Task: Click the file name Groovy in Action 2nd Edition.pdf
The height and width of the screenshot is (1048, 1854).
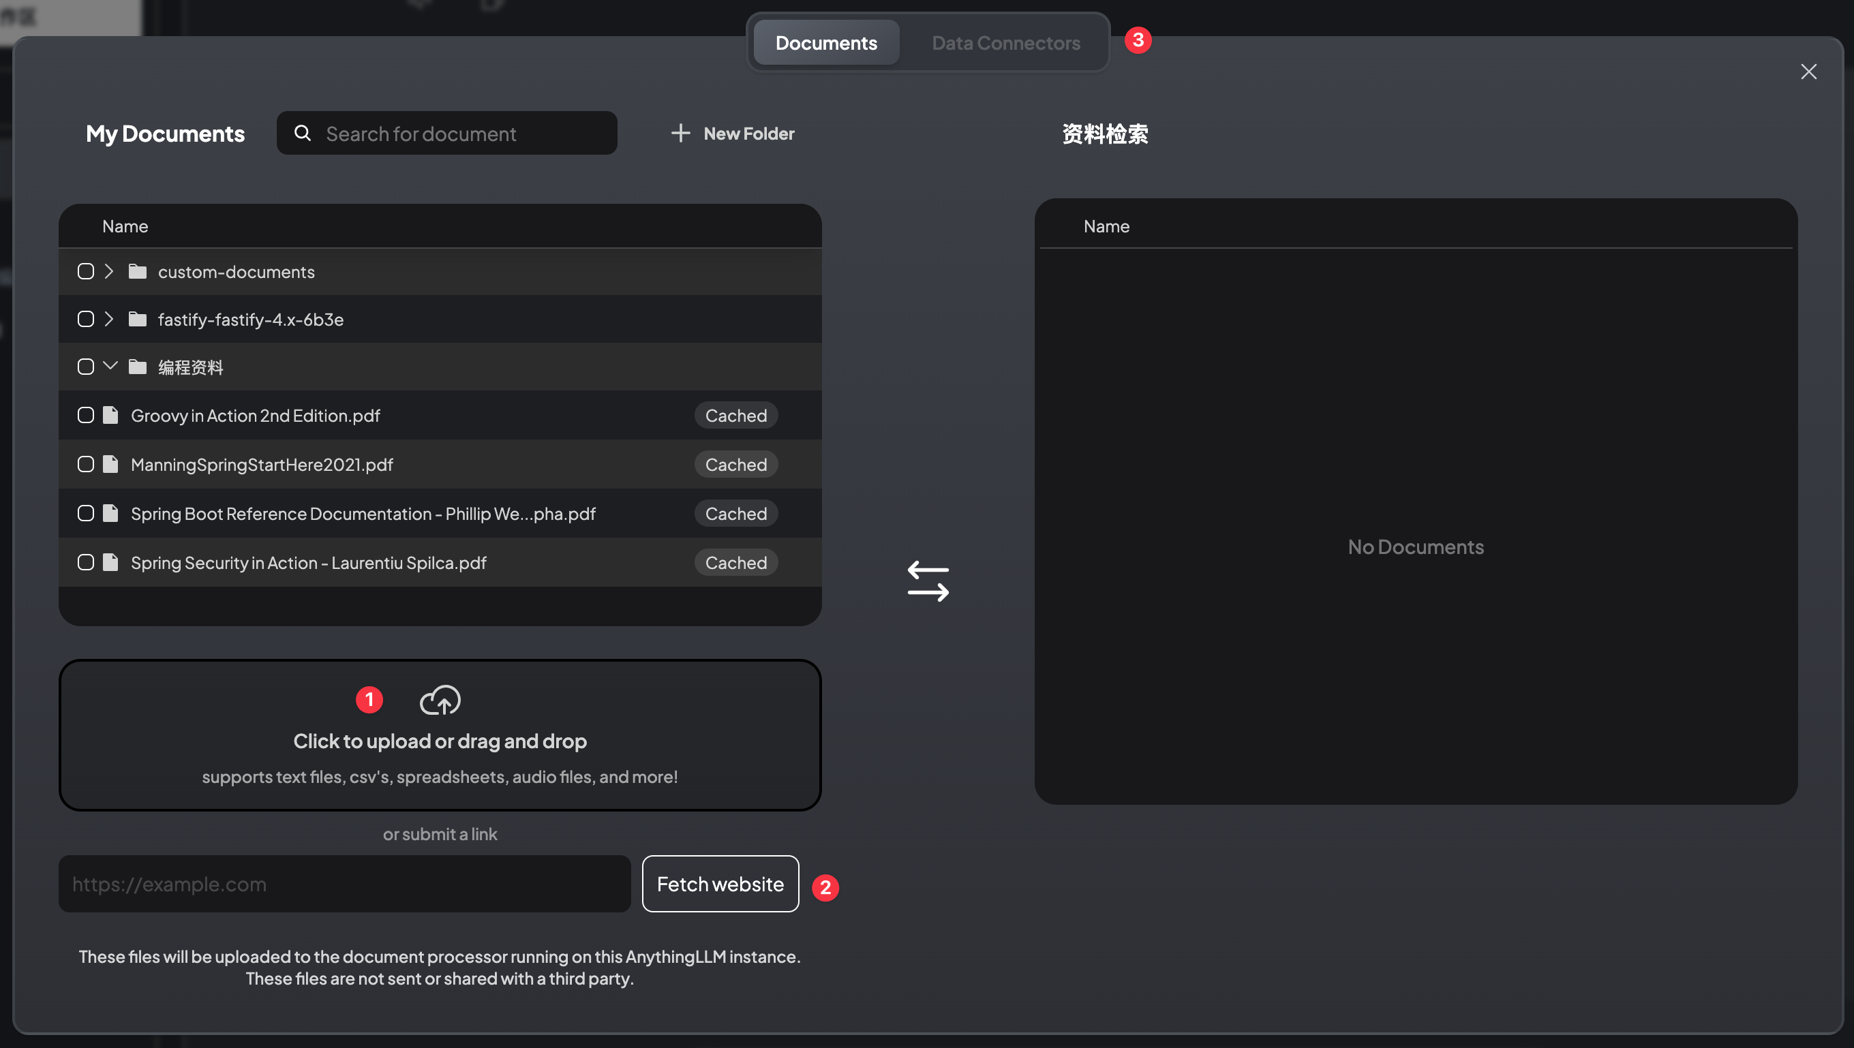Action: (256, 415)
